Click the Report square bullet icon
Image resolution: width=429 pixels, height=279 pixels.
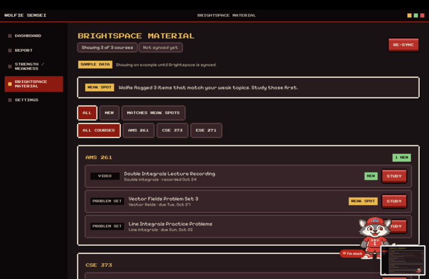click(x=10, y=51)
